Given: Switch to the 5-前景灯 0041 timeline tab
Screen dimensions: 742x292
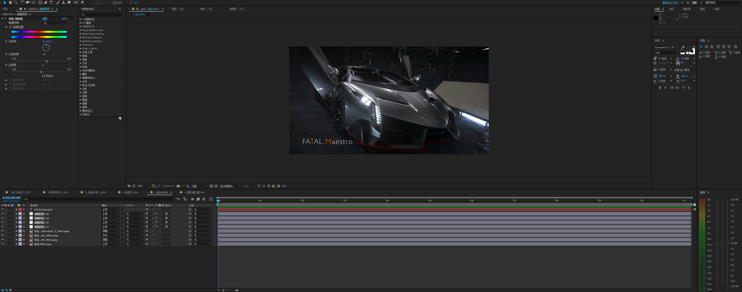Looking at the screenshot, I should [x=131, y=192].
